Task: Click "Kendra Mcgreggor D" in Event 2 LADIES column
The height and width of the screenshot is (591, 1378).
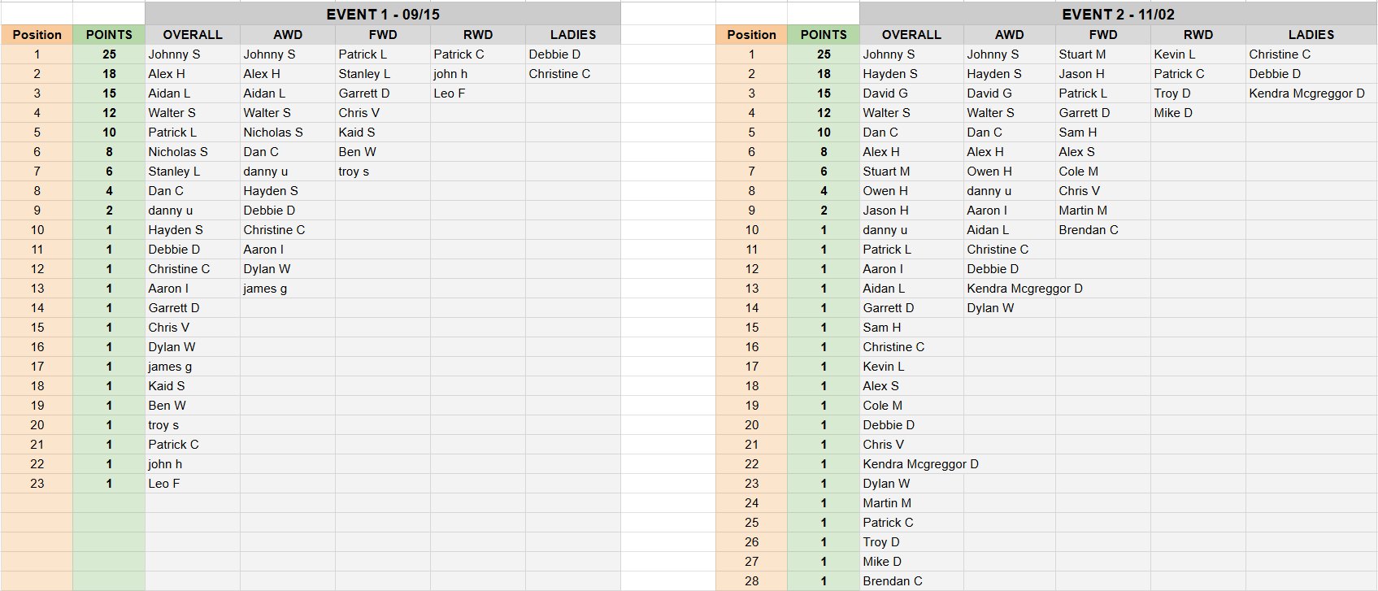Action: [1306, 93]
